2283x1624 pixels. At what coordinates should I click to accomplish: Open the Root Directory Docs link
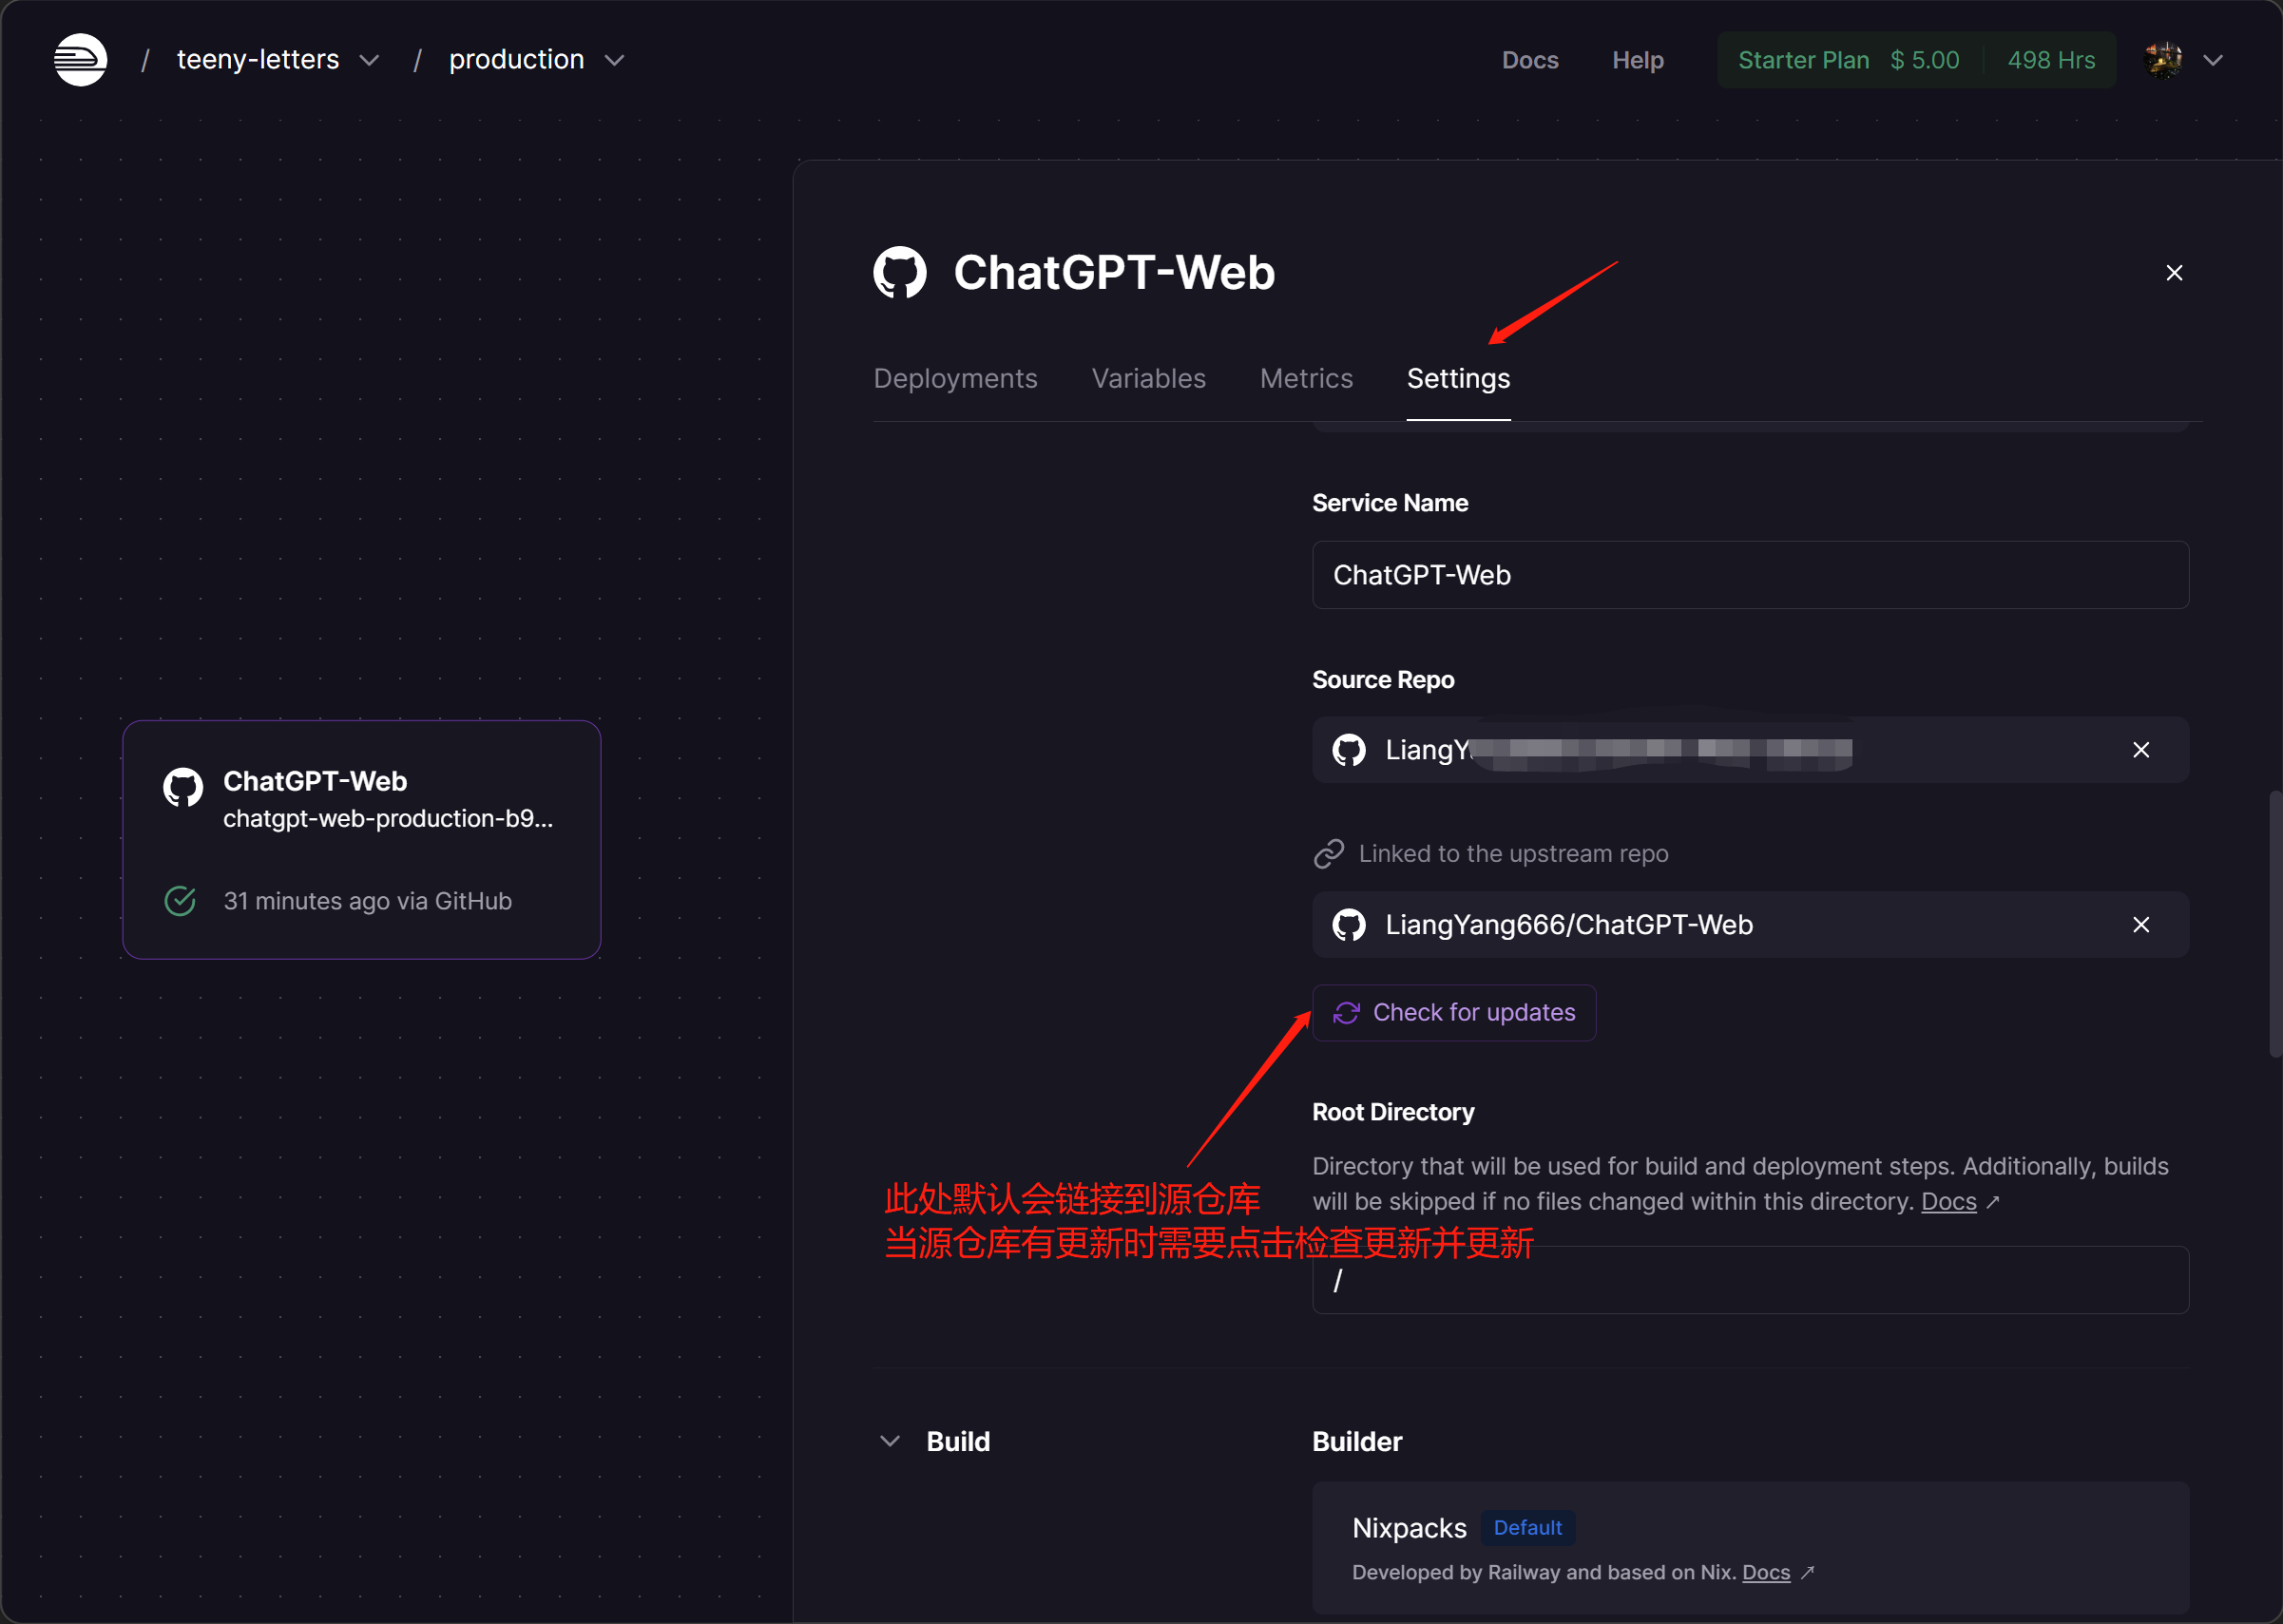[1948, 1201]
